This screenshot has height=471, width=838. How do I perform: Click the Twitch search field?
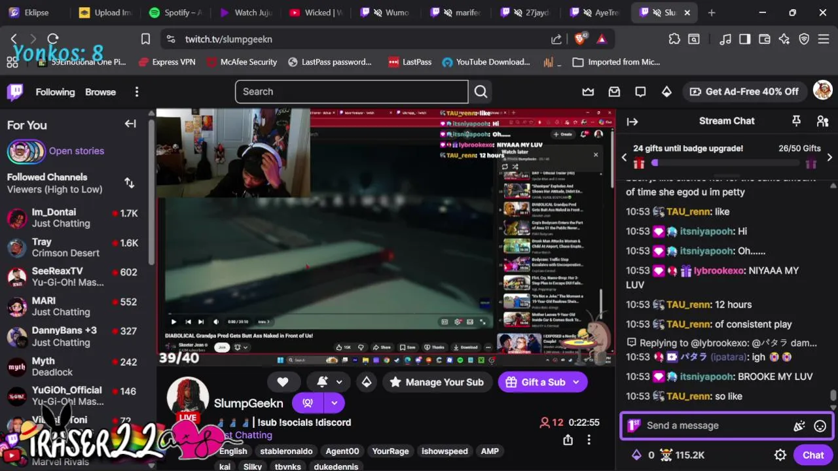[x=352, y=92]
